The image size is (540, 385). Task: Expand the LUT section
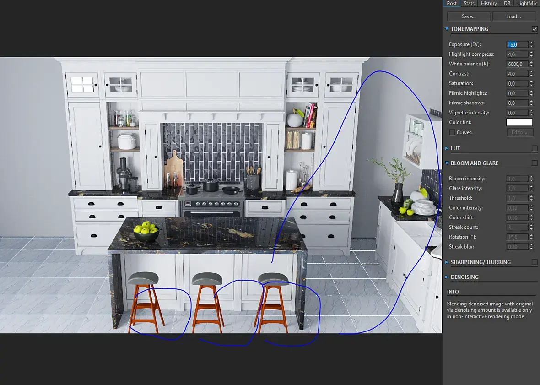pos(447,148)
